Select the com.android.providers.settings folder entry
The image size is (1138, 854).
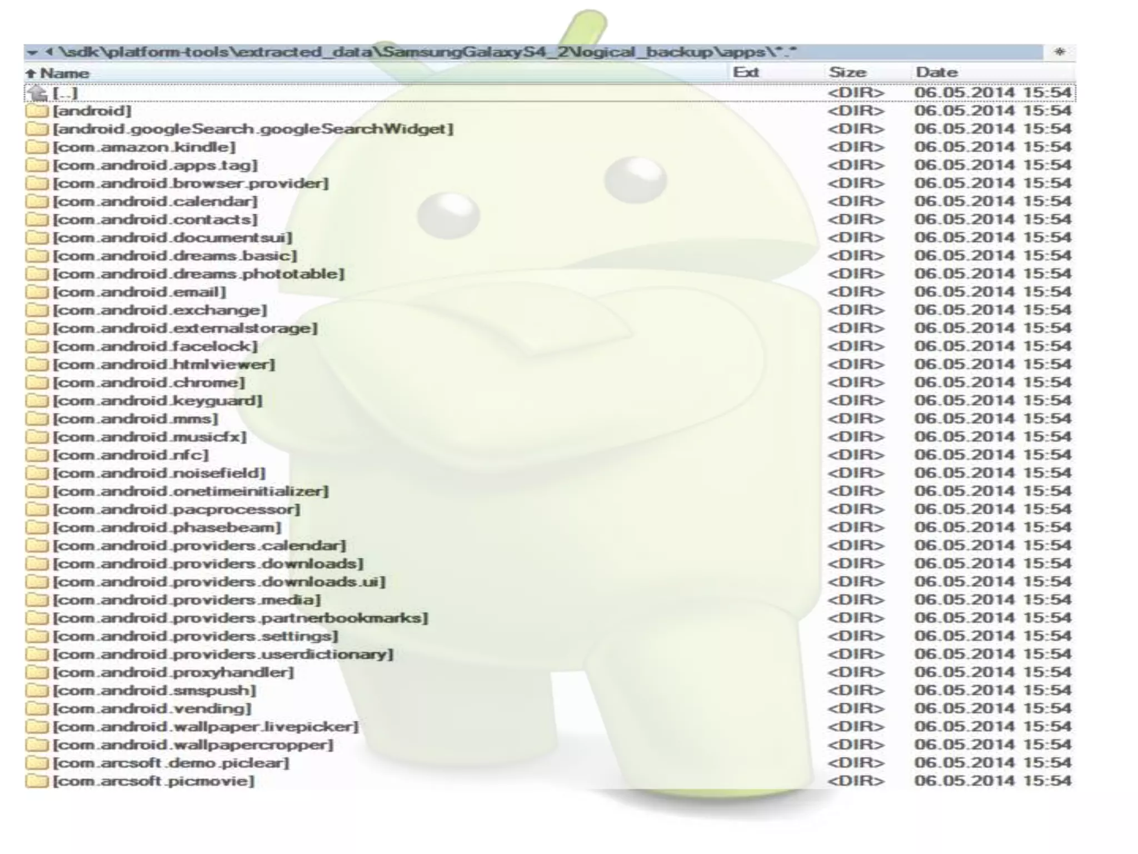(195, 636)
